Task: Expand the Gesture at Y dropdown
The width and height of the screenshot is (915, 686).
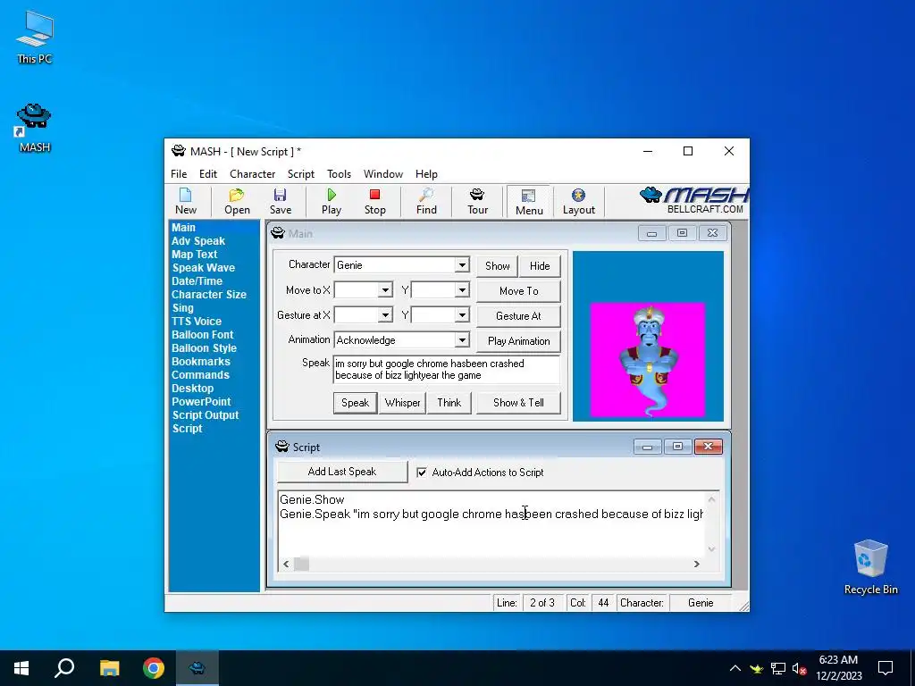Action: click(462, 315)
